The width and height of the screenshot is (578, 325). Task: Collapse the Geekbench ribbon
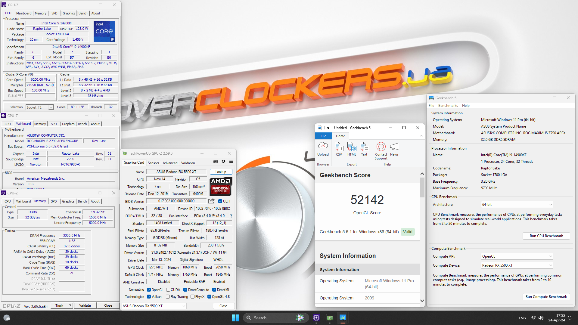click(421, 136)
